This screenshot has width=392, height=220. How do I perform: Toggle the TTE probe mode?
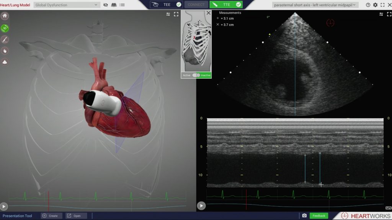tap(226, 5)
